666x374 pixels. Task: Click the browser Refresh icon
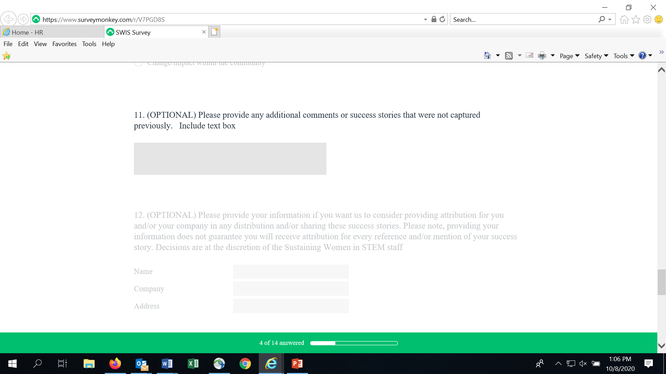[x=442, y=19]
